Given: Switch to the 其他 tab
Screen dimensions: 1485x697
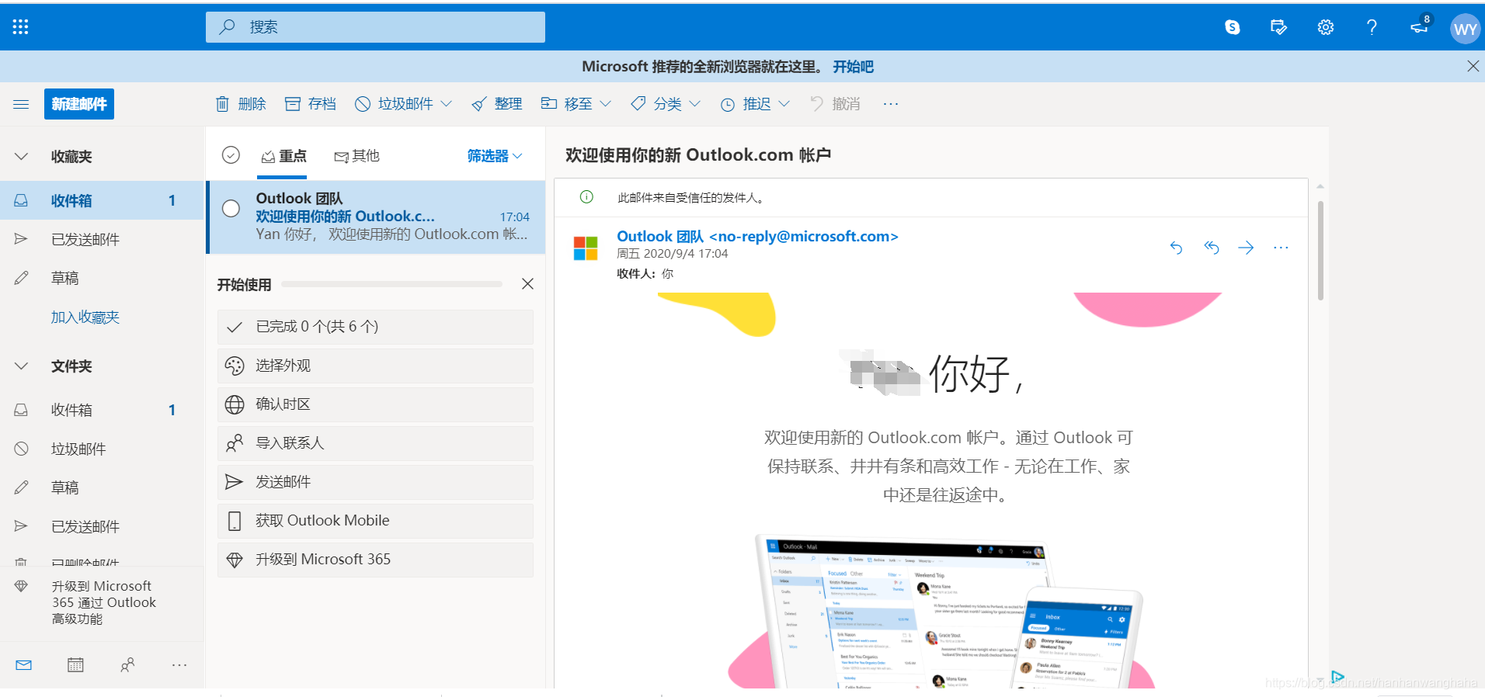Looking at the screenshot, I should (x=356, y=156).
